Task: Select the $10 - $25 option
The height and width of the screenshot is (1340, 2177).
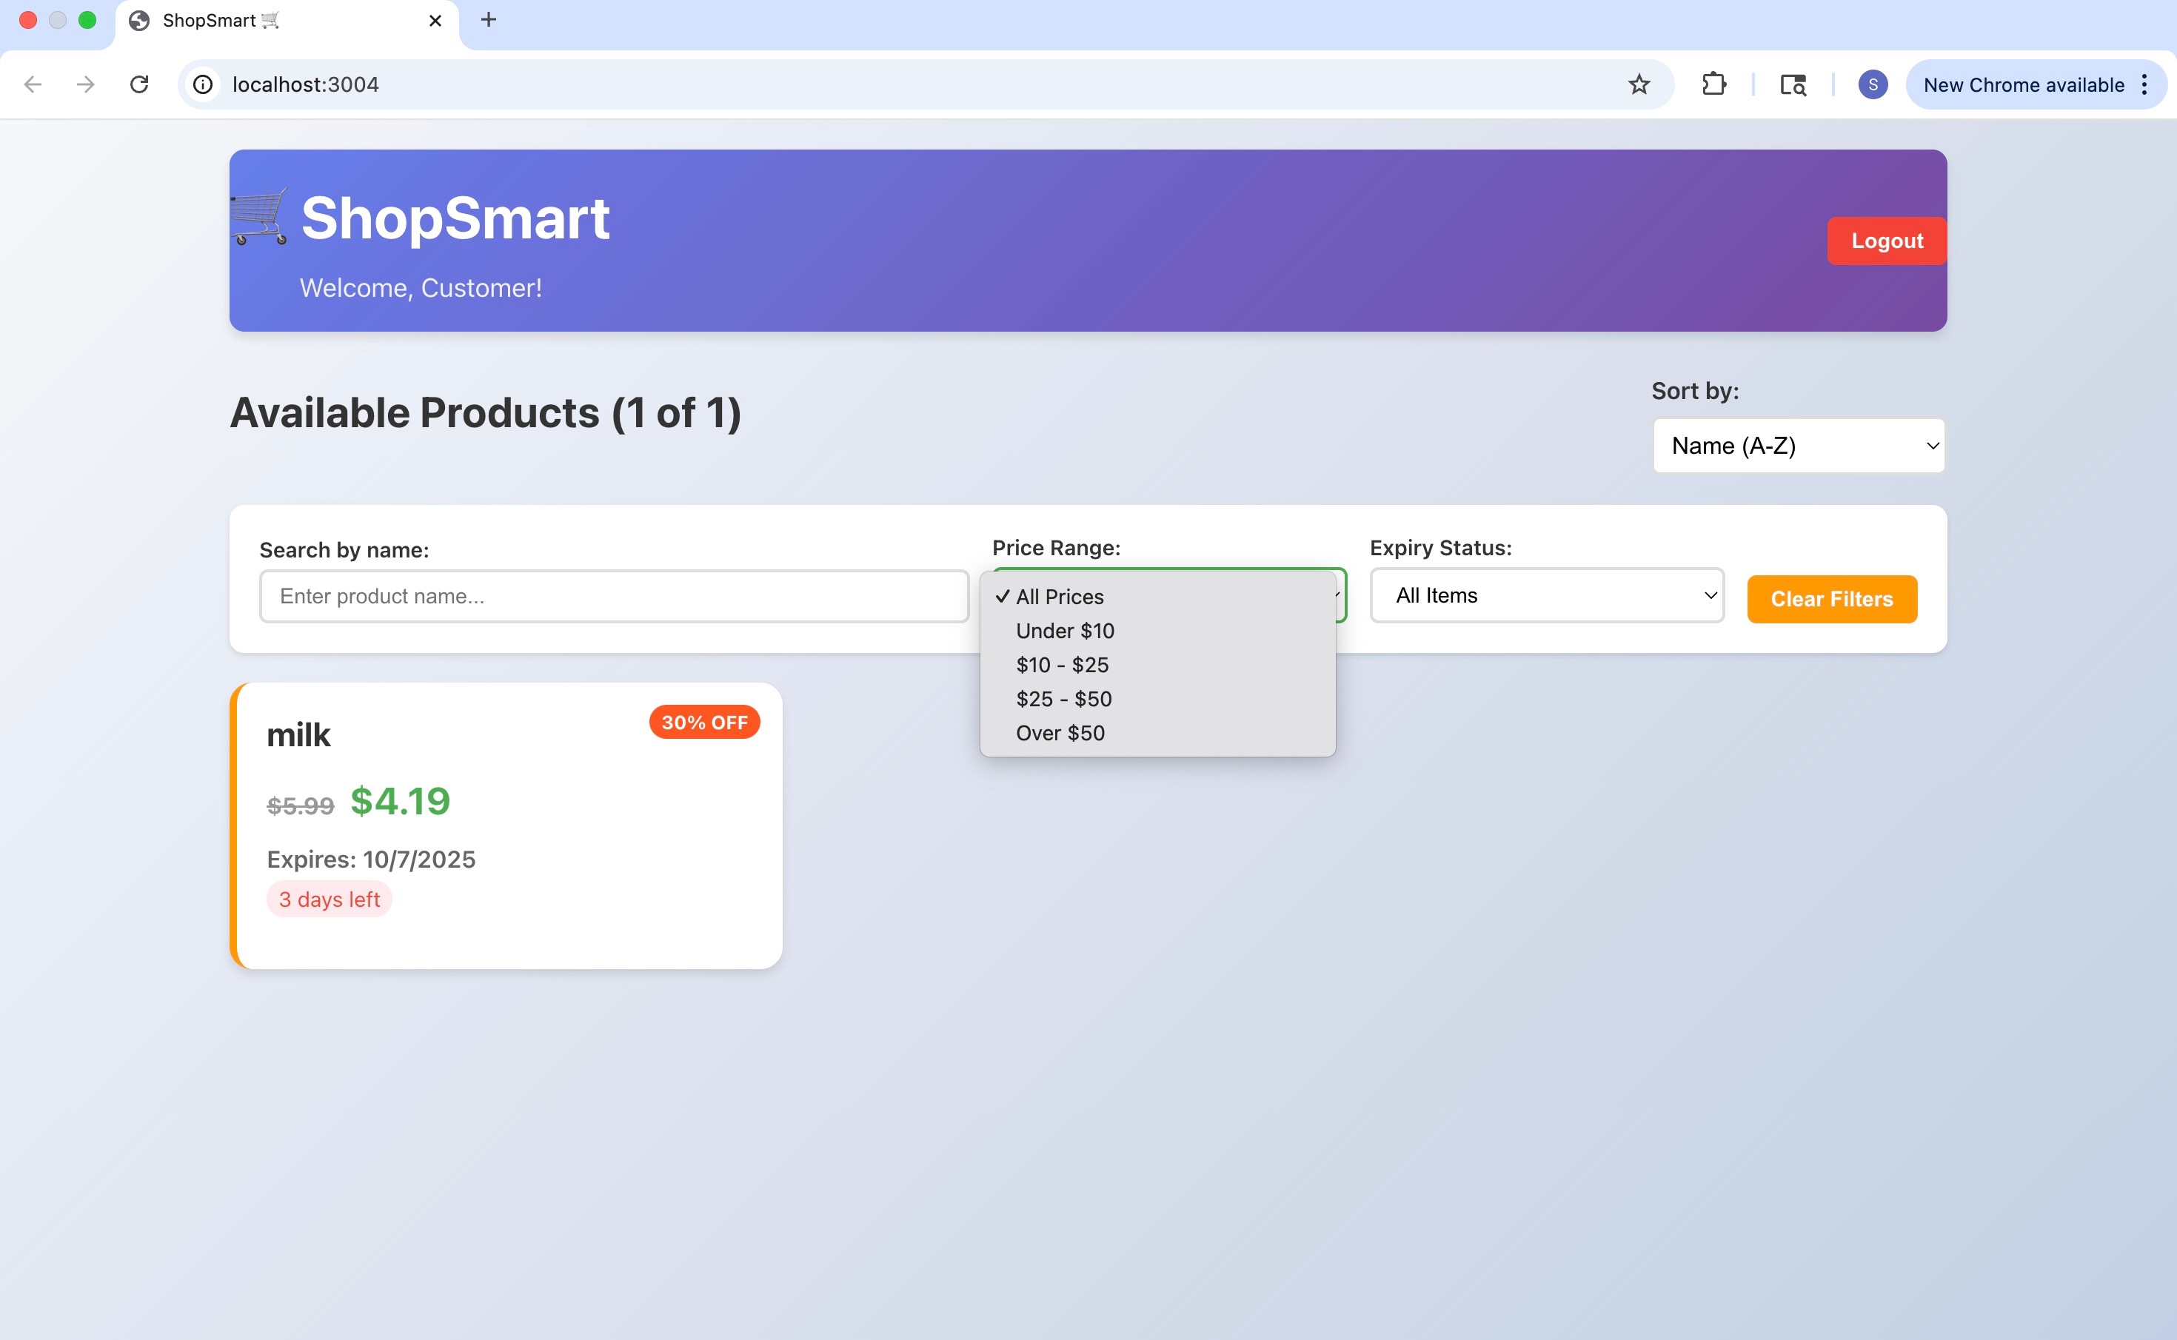Action: (1062, 665)
